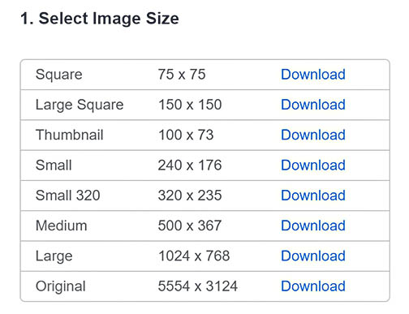The image size is (409, 314).
Task: Click the 'Large Square' size label
Action: pyautogui.click(x=80, y=105)
